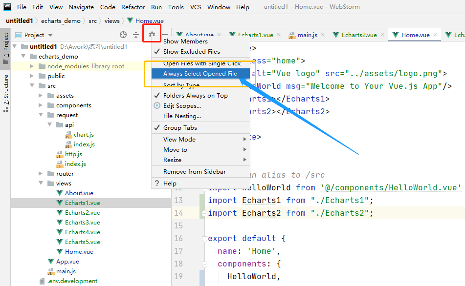Viewport: 465px width, 286px height.
Task: Switch to main.js tab
Action: (307, 35)
